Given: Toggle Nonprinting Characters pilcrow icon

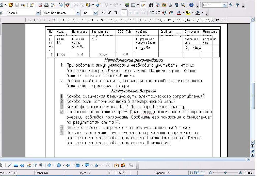Looking at the screenshot, I should pyautogui.click(x=176, y=5).
